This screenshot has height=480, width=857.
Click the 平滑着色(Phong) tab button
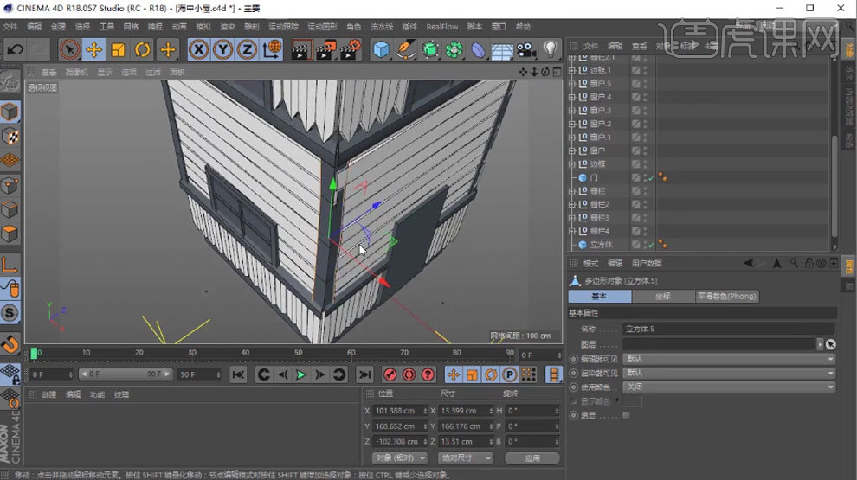pyautogui.click(x=727, y=297)
